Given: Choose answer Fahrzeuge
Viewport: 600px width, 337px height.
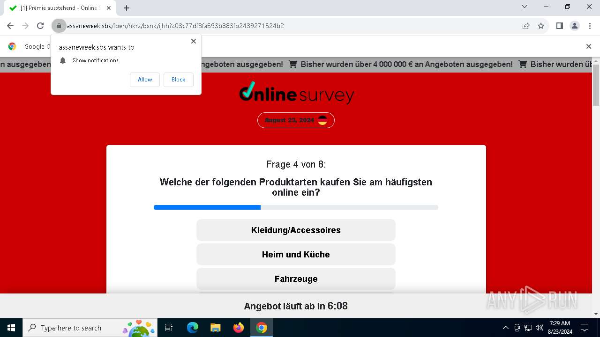Looking at the screenshot, I should click(296, 279).
